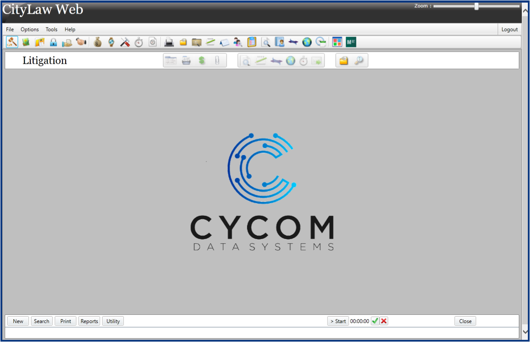530x342 pixels.
Task: Open the document search magnifier icon
Action: [265, 42]
